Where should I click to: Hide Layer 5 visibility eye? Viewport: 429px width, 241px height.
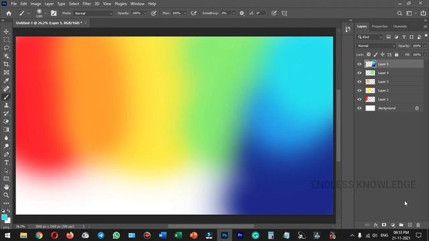click(359, 64)
